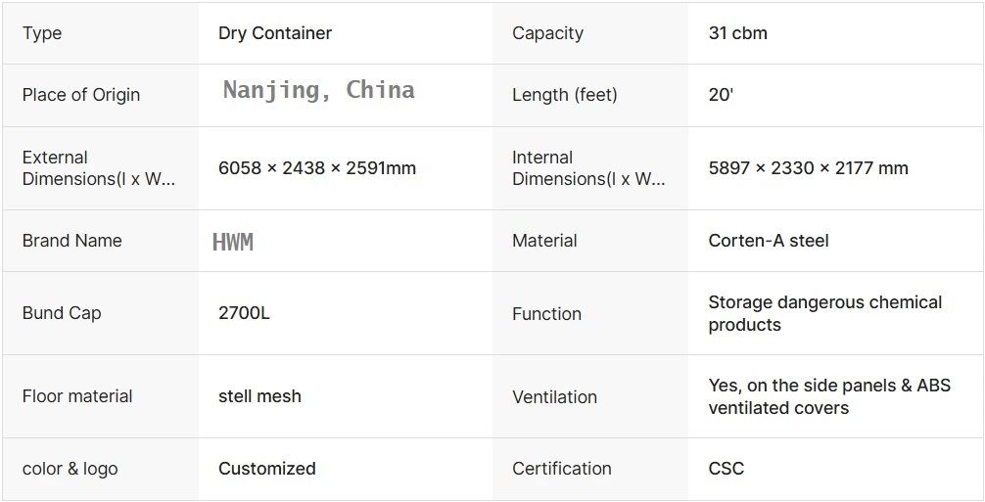Click 'Storage dangerous chemical products' function text
Screen dimensions: 985x502
(x=824, y=313)
